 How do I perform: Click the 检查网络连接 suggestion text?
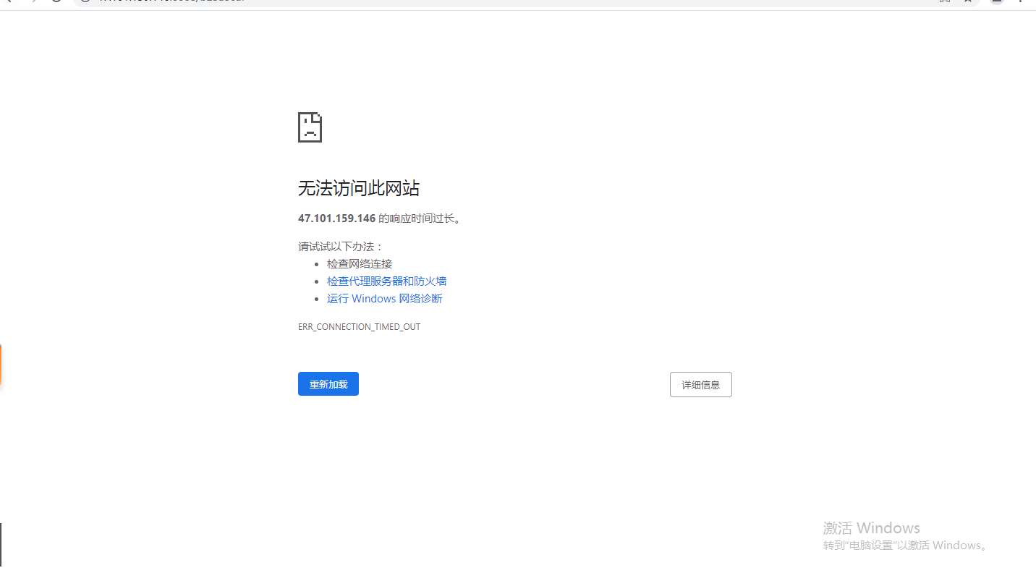tap(360, 264)
